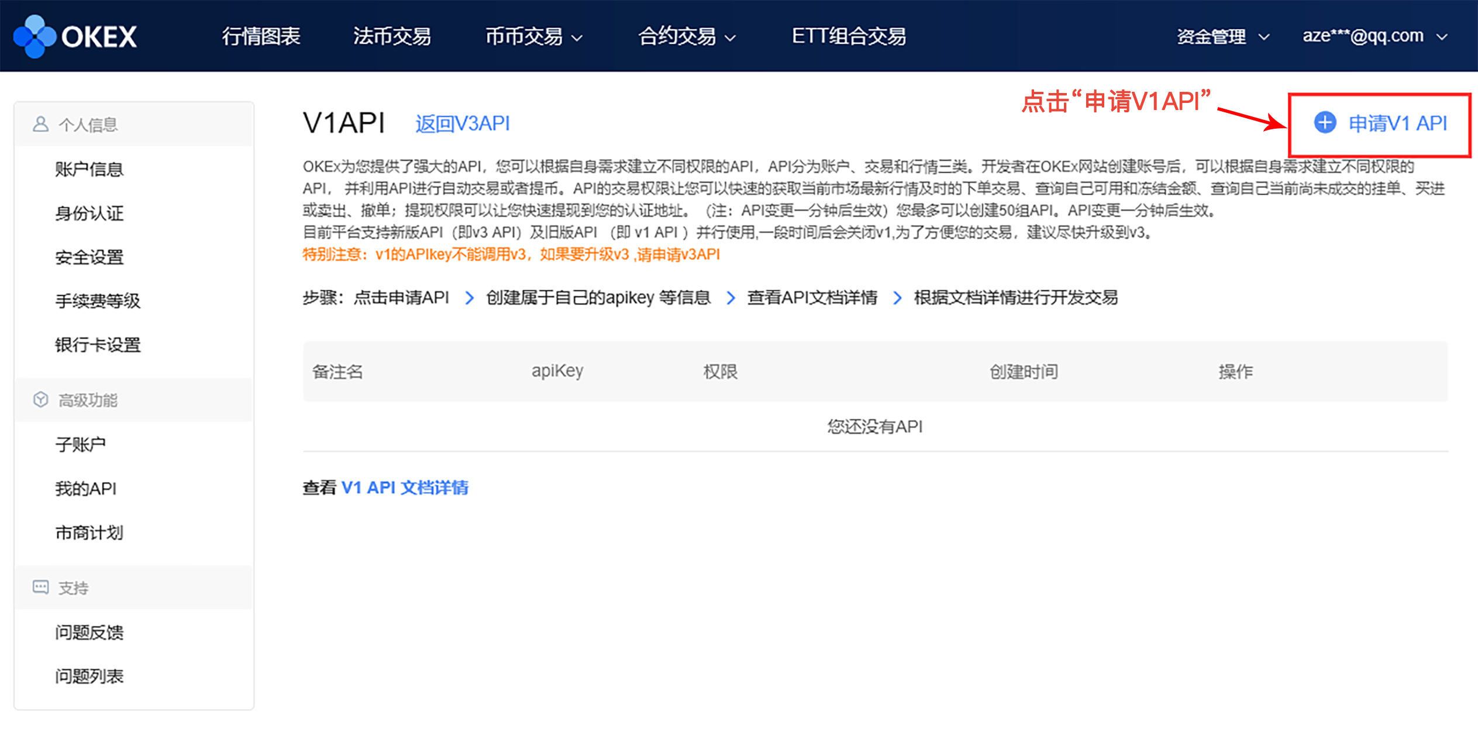Expand the 合约交易 dropdown
The height and width of the screenshot is (730, 1478).
(687, 36)
